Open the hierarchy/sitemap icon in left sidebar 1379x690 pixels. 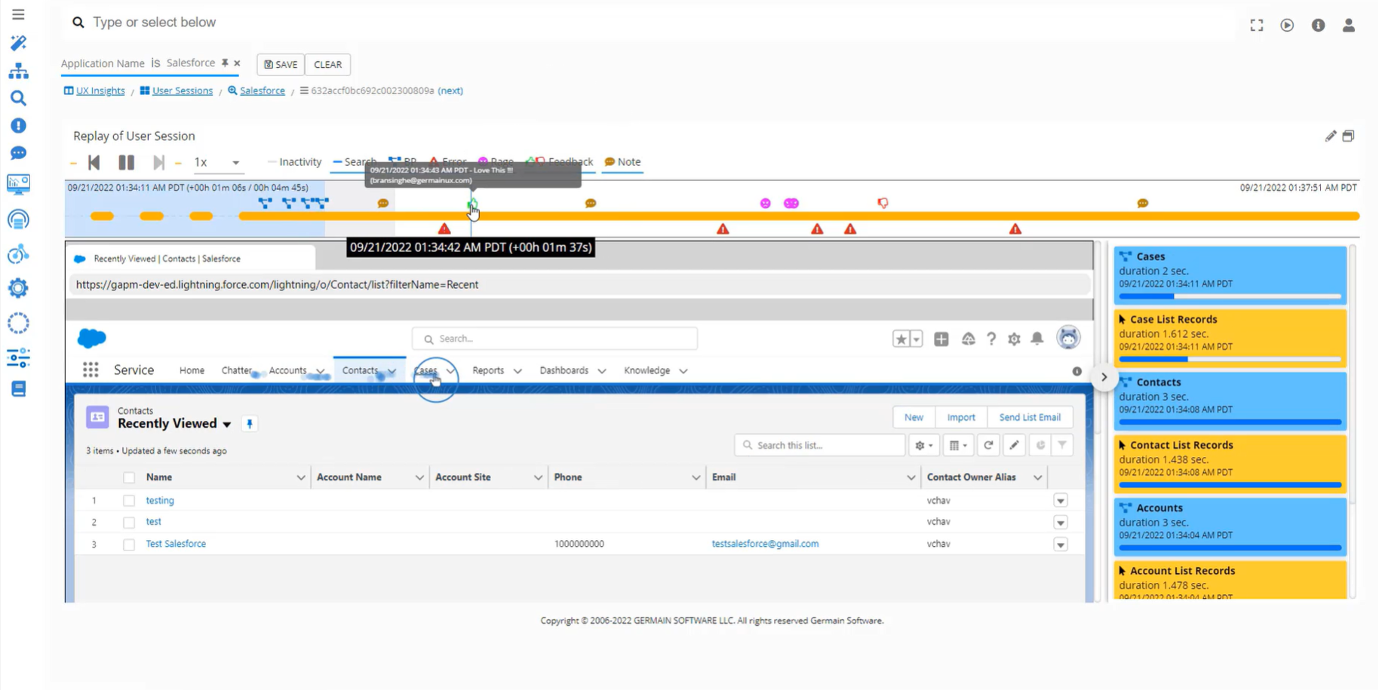coord(17,70)
